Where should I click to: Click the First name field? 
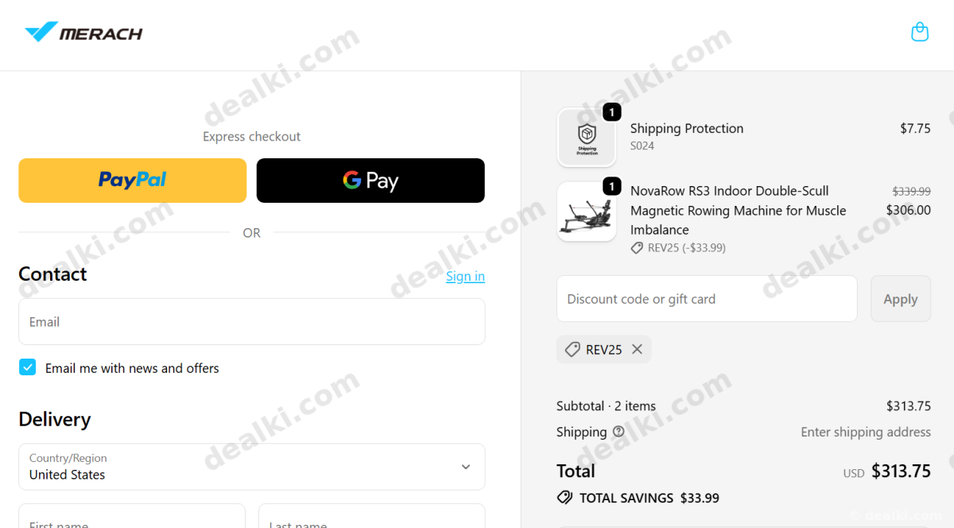click(132, 516)
